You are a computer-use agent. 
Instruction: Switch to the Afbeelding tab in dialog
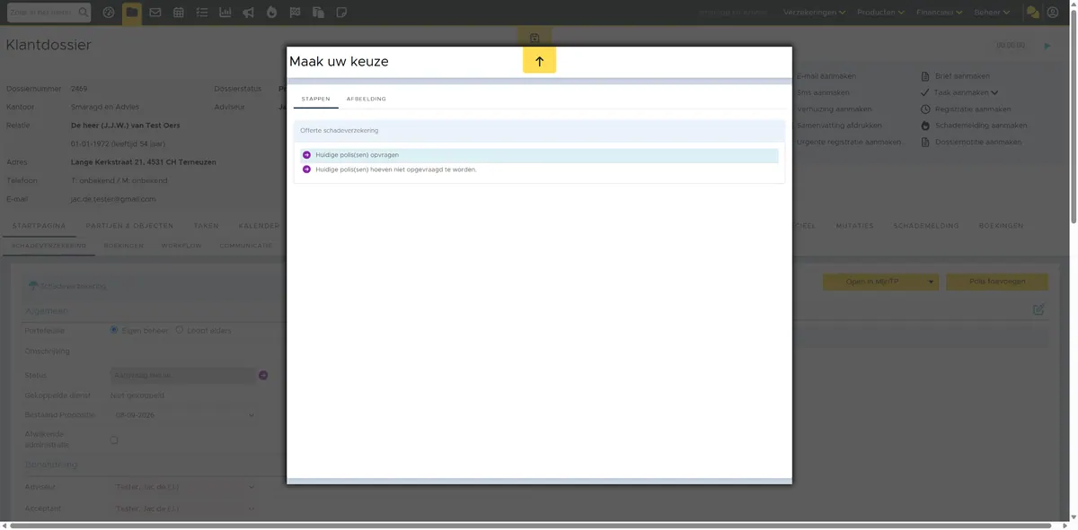pyautogui.click(x=366, y=99)
